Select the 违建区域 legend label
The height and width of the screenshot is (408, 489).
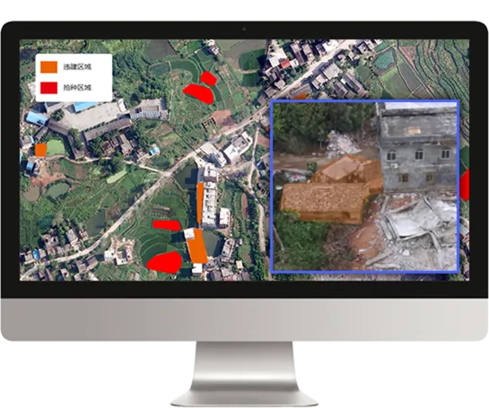click(x=77, y=66)
